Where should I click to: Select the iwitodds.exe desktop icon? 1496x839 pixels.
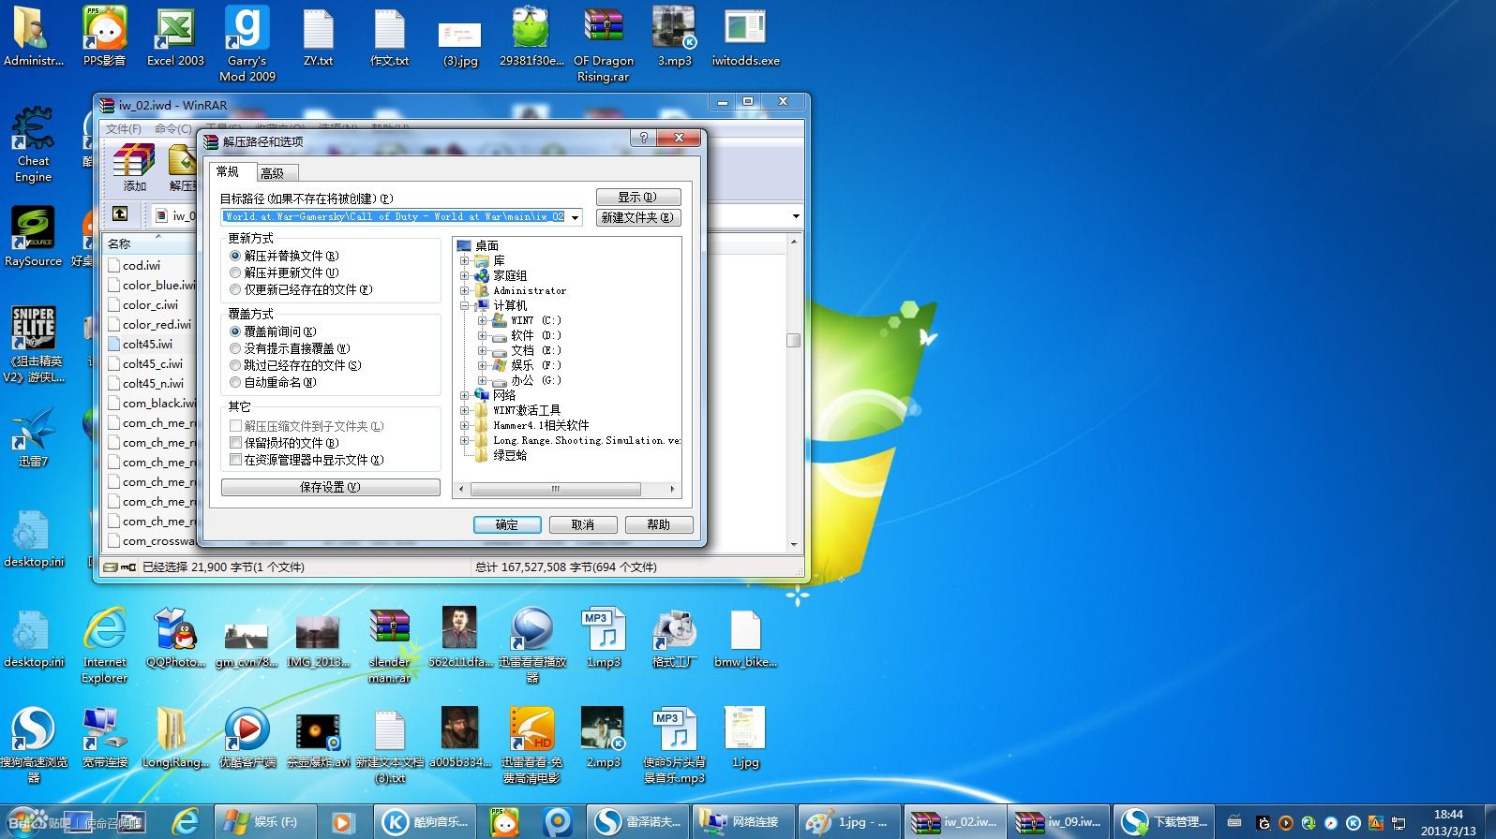tap(745, 37)
